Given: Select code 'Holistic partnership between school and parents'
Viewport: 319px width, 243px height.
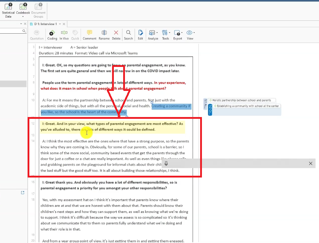Looking at the screenshot, I should pyautogui.click(x=242, y=100).
